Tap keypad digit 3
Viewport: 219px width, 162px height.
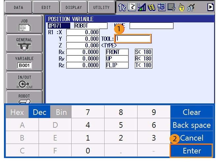point(154,137)
